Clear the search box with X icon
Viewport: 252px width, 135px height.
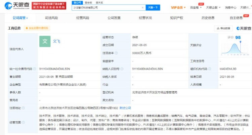pyautogui.click(x=142, y=7)
